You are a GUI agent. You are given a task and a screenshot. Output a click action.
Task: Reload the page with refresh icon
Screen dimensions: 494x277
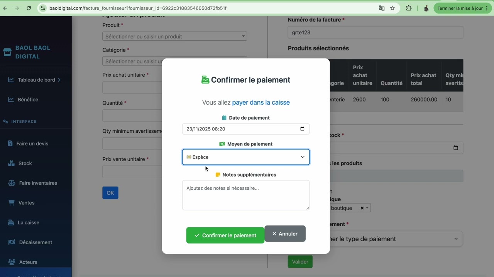pos(29,8)
